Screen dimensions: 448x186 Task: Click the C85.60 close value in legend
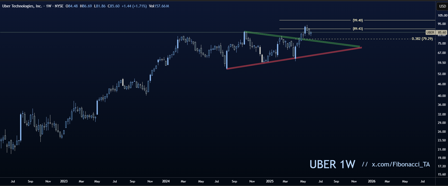click(x=113, y=6)
